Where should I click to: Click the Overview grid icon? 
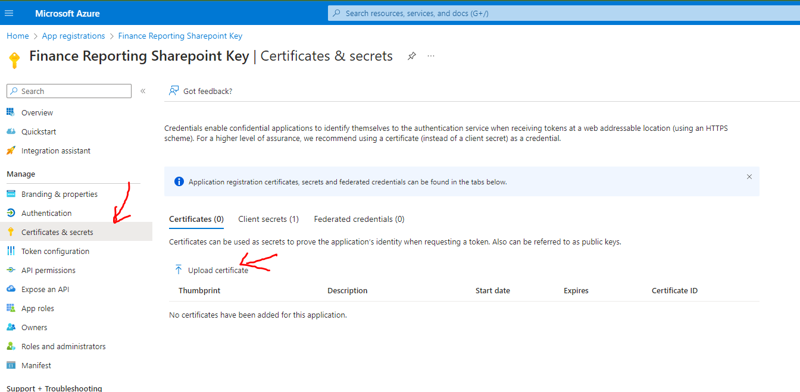[11, 112]
